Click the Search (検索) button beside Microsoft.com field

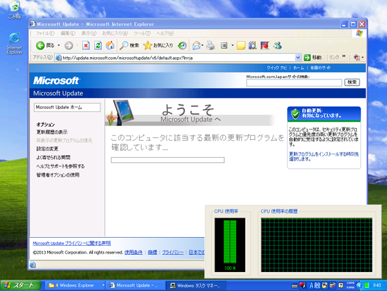(352, 82)
